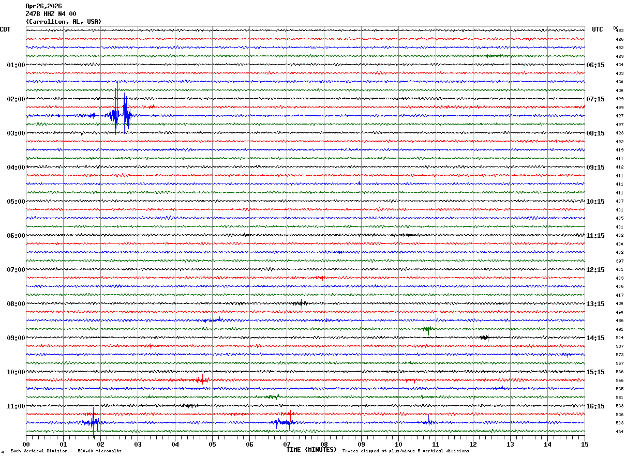Click the DC offset value '419'
The image size is (626, 458).
(619, 150)
